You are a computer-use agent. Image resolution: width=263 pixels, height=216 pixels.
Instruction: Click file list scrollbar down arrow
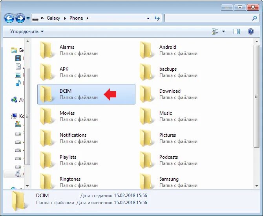click(256, 186)
